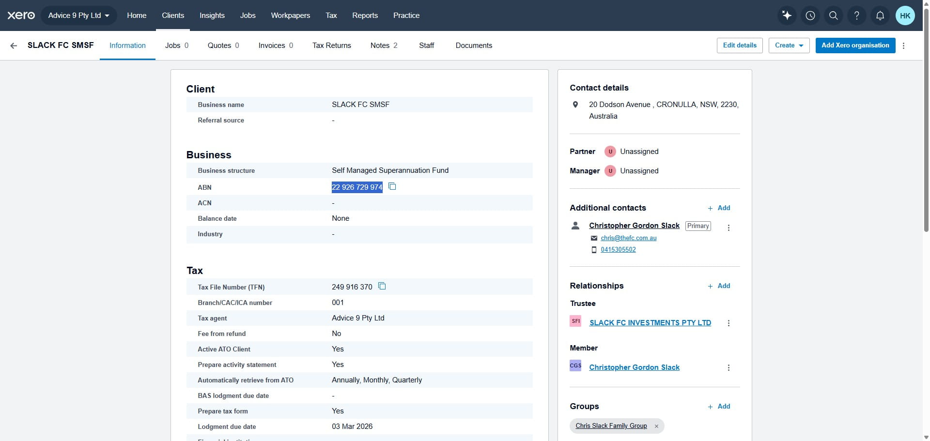Open the help question mark icon

click(857, 15)
